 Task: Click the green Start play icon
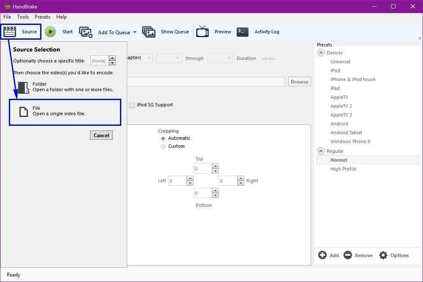coord(50,32)
